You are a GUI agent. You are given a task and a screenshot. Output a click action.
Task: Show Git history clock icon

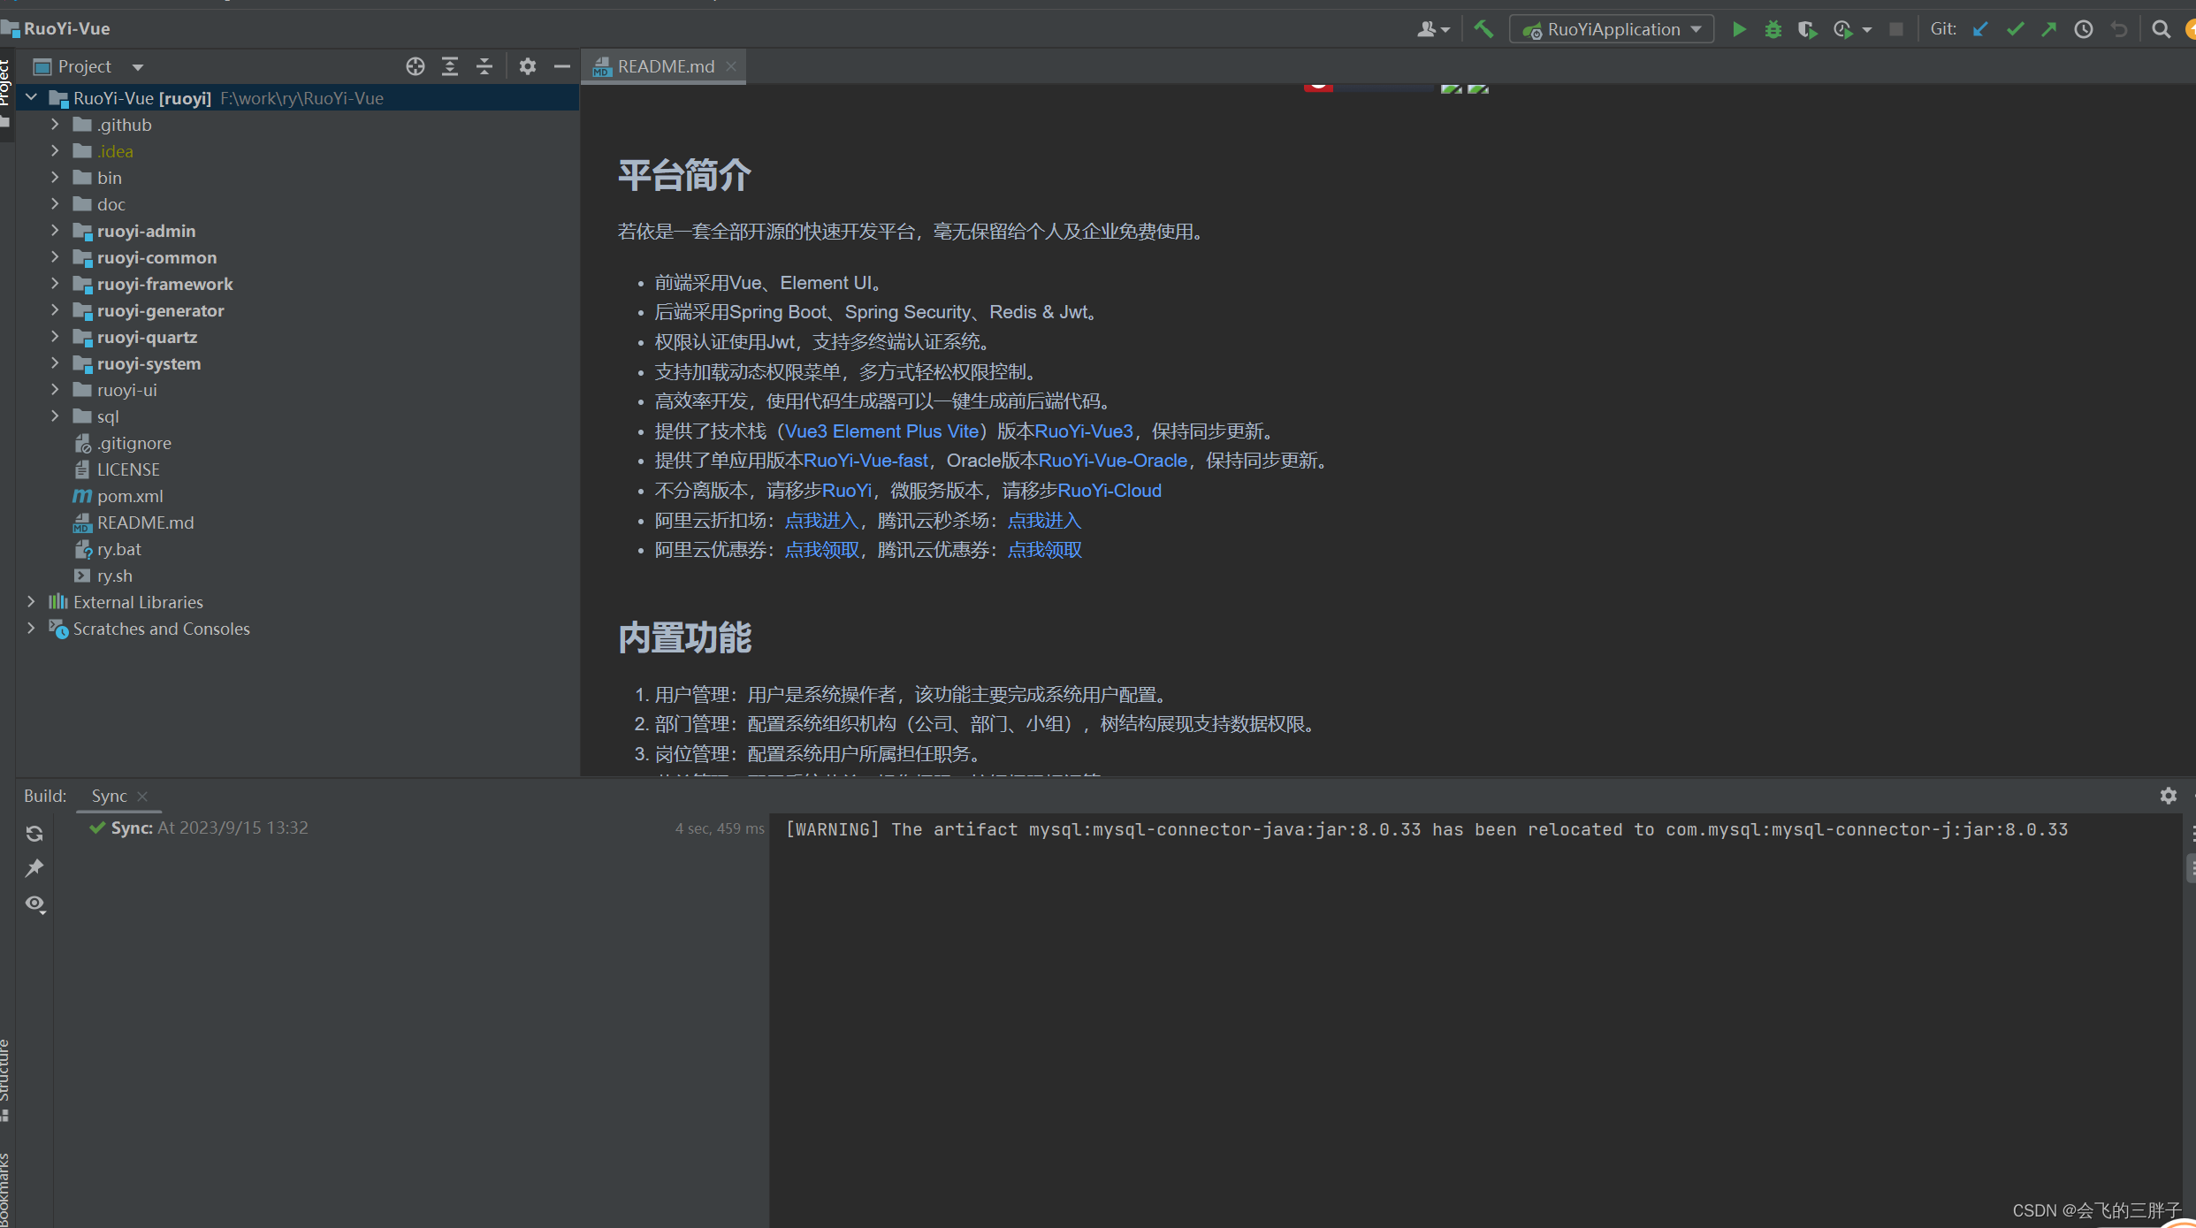(x=2084, y=29)
